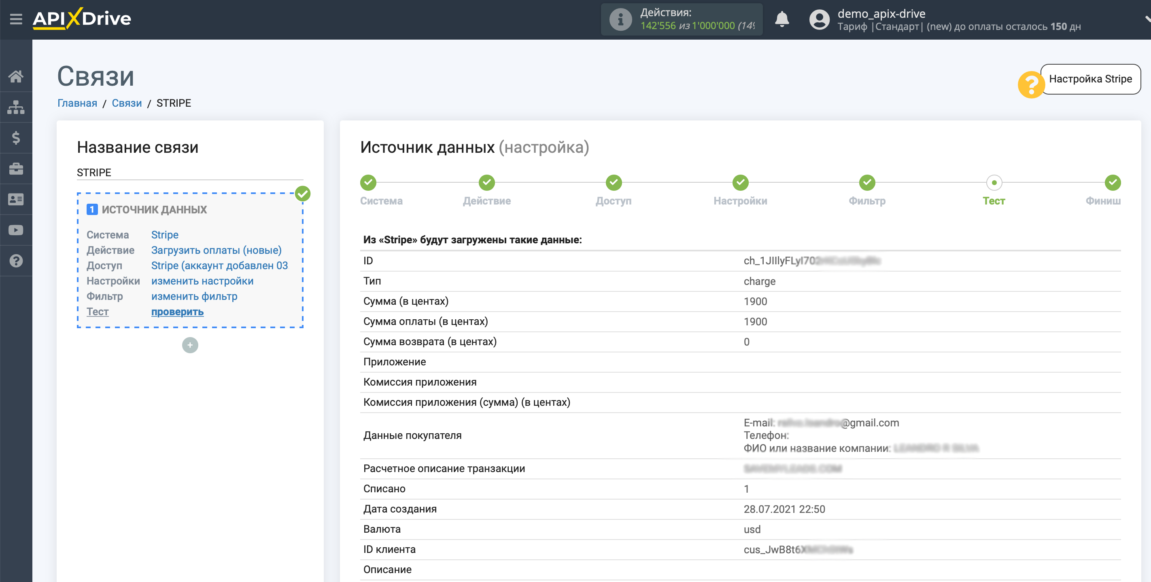The image size is (1151, 582).
Task: Go to the Фильтр step
Action: (867, 183)
